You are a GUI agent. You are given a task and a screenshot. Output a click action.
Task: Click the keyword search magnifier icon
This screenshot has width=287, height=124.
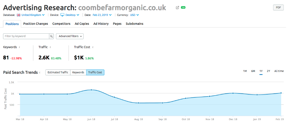51,36
